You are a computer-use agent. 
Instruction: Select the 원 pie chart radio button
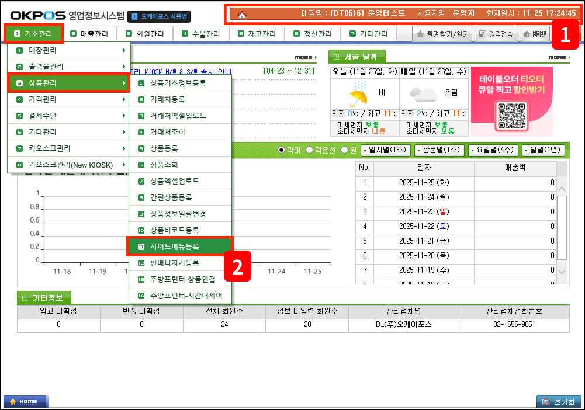point(344,150)
